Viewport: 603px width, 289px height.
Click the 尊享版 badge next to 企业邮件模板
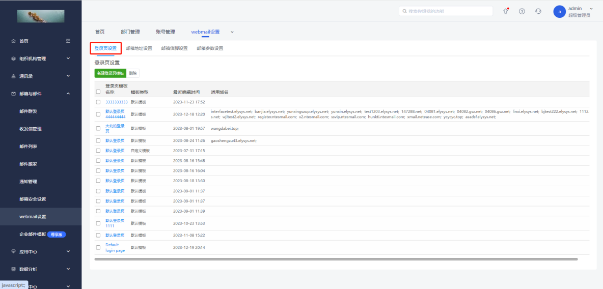(57, 235)
